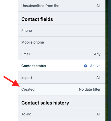Open the Created filter row

coord(62,89)
